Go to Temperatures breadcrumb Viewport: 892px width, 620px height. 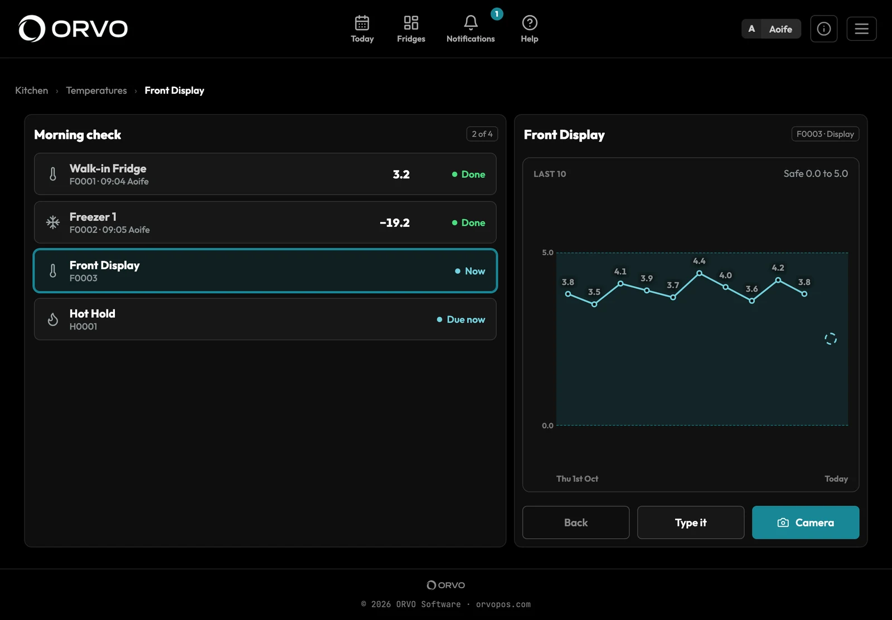point(96,90)
